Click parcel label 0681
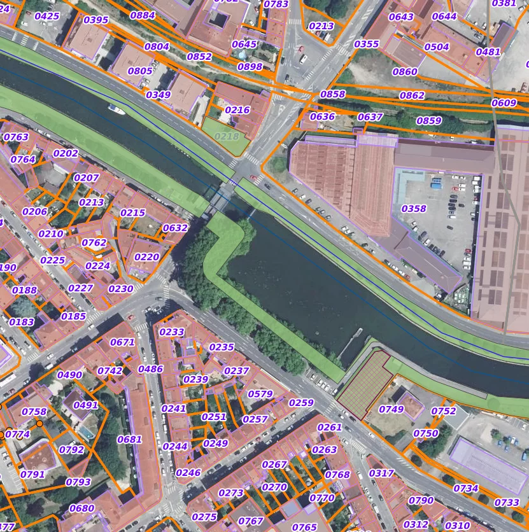The width and height of the screenshot is (529, 532). (129, 440)
